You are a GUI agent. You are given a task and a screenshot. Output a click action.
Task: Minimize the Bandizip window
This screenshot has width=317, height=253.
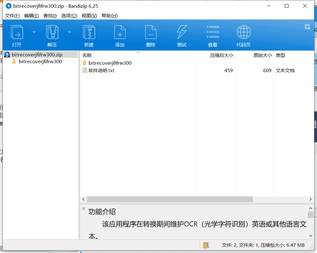point(269,6)
